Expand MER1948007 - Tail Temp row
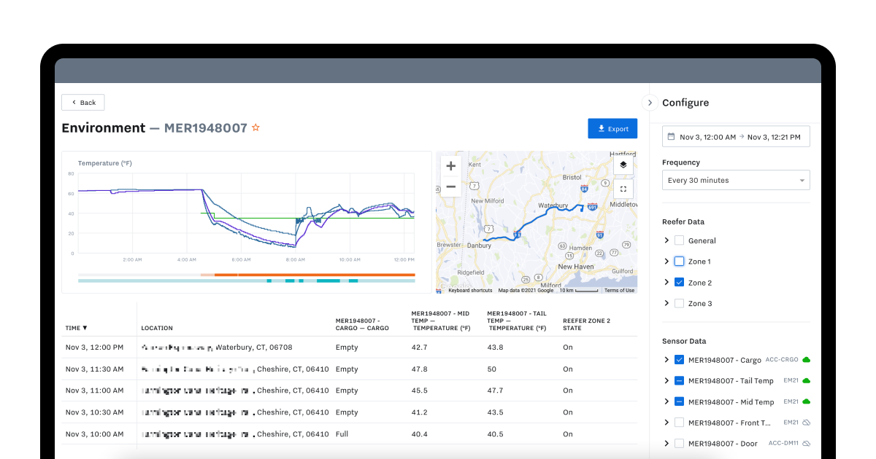 666,380
